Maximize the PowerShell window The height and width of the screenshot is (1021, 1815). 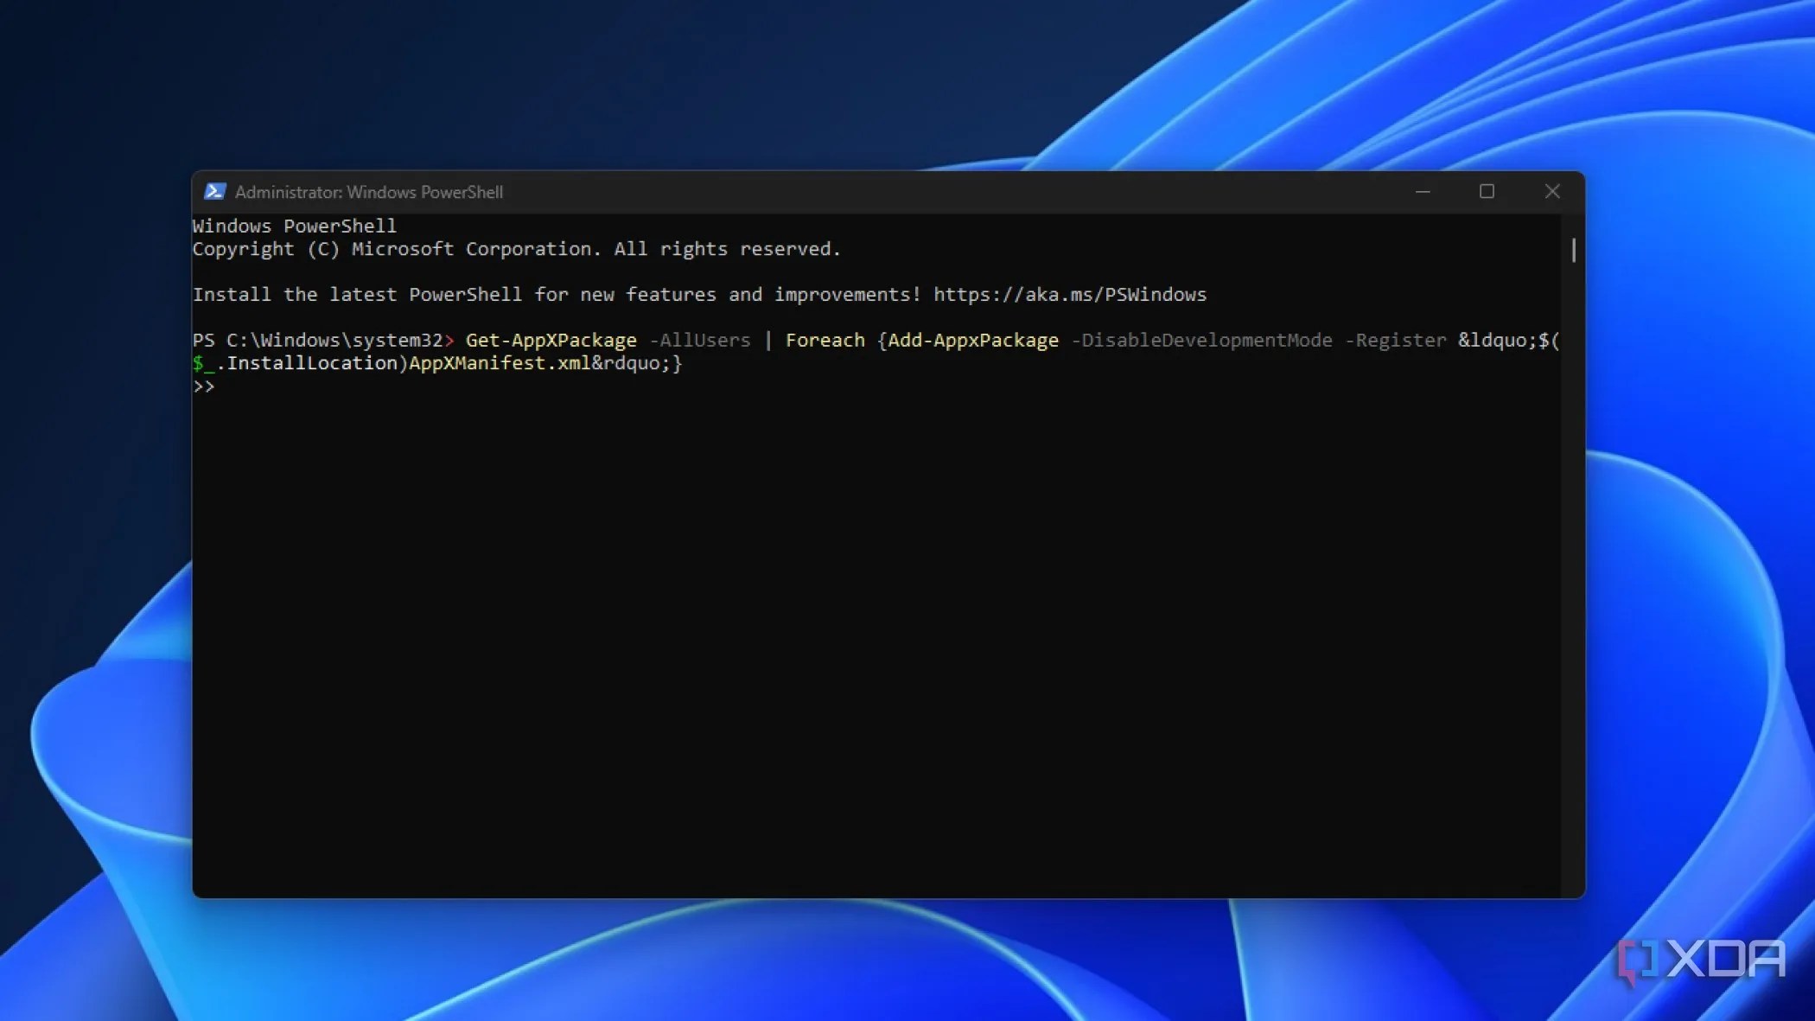pos(1487,192)
